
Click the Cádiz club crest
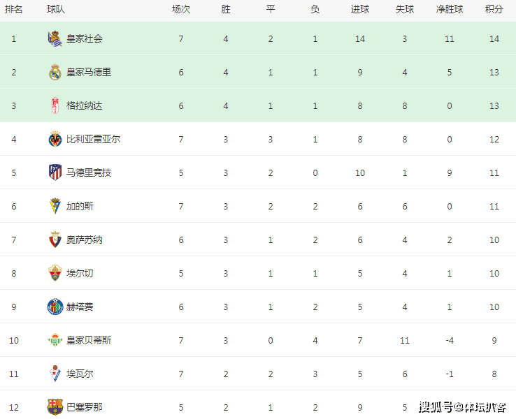pos(55,206)
